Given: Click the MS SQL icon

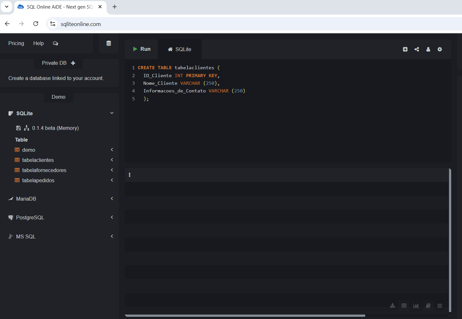Looking at the screenshot, I should click(x=10, y=236).
